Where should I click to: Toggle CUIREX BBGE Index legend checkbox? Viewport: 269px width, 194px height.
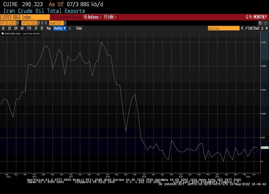point(3,34)
